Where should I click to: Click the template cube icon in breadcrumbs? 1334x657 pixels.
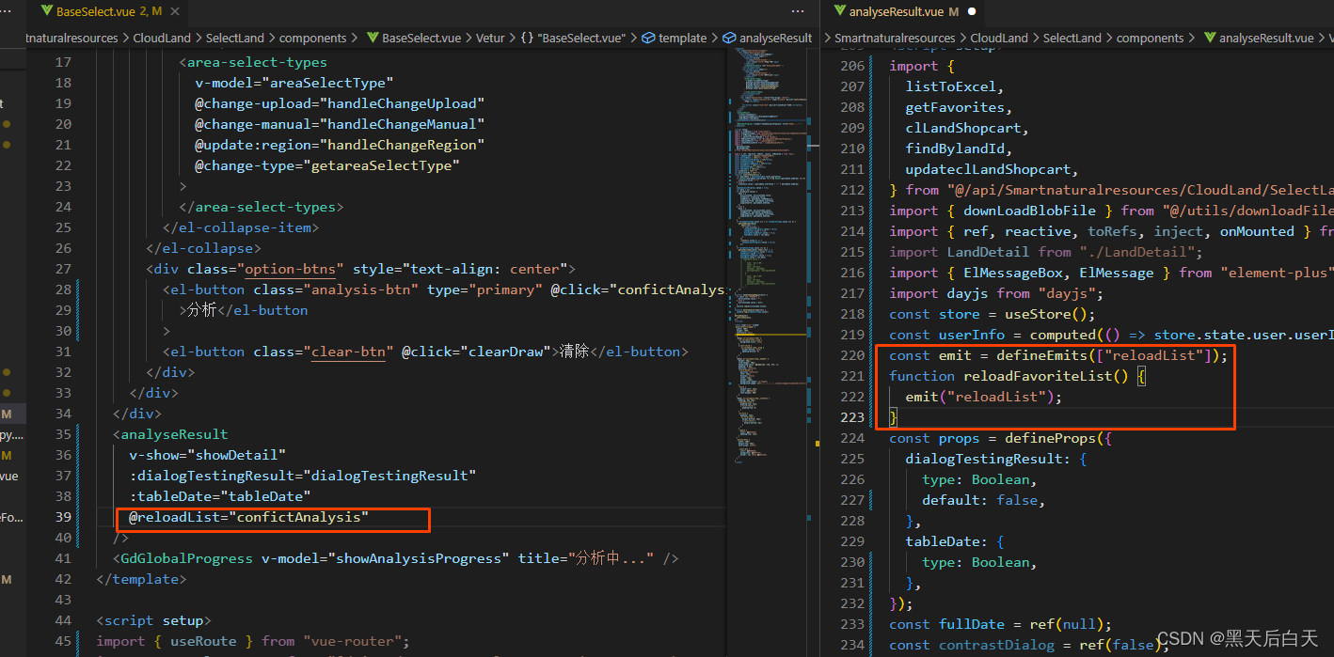point(648,39)
